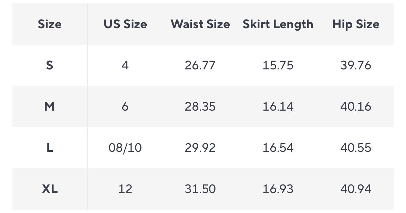
Task: Click the M size row label
Action: (x=50, y=106)
